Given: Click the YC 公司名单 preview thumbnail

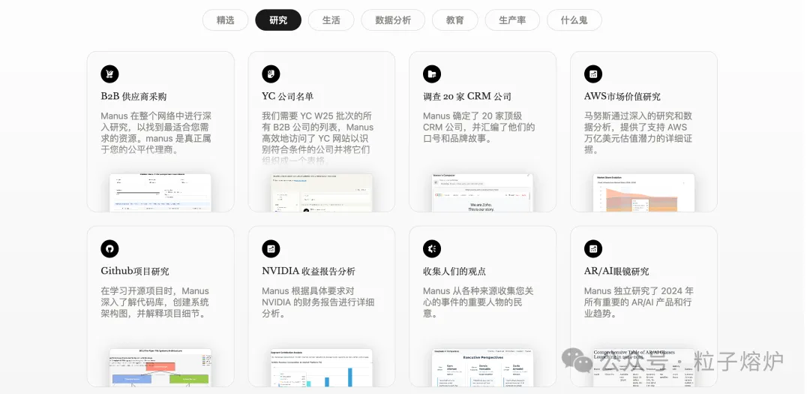Looking at the screenshot, I should [x=322, y=192].
